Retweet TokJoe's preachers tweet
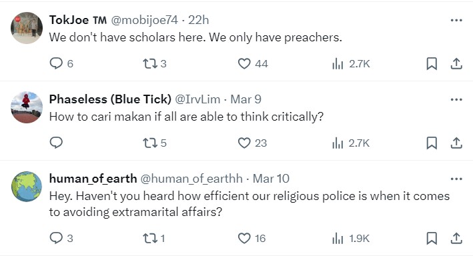Viewport: 473px width, 256px height. (155, 63)
